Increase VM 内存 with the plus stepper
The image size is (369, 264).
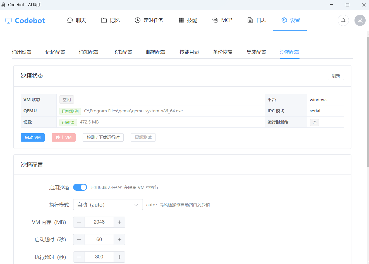[x=119, y=222]
